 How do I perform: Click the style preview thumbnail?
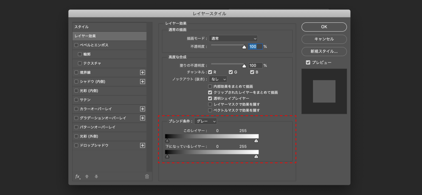324,91
